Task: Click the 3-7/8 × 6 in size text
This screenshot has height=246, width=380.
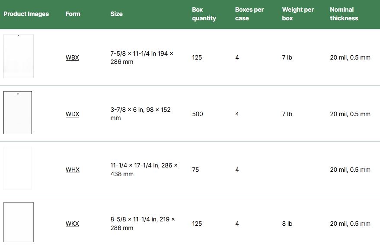Action: coord(141,114)
